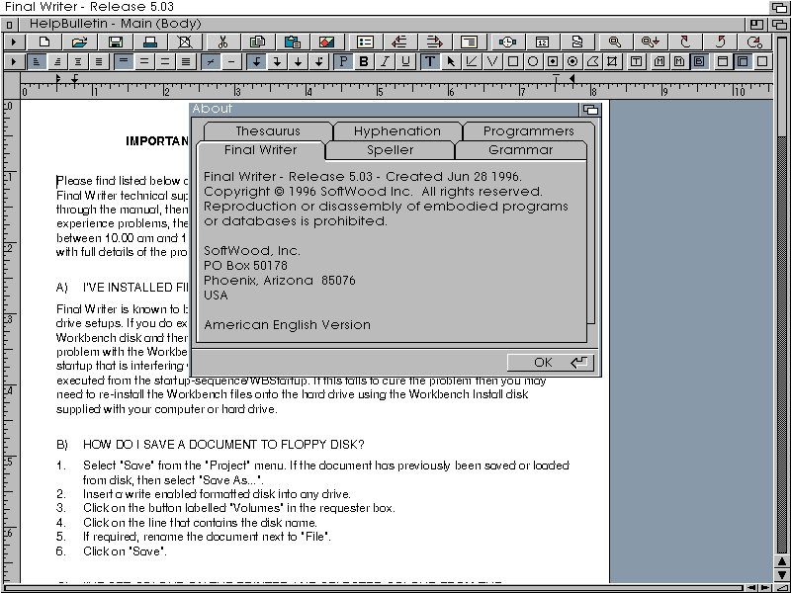Screen dimensions: 791x593
Task: Click the right-pointing red arrow indent icon
Action: tap(435, 42)
